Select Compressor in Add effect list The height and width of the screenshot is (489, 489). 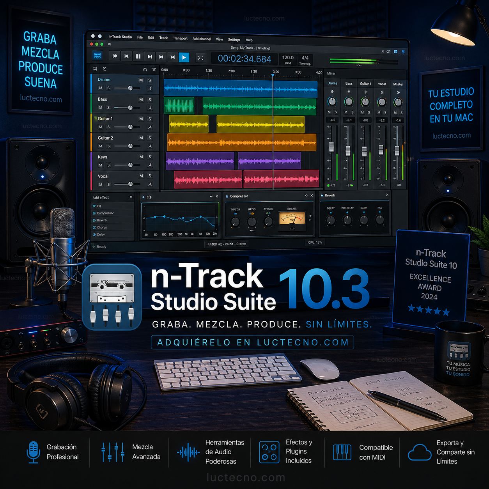112,213
